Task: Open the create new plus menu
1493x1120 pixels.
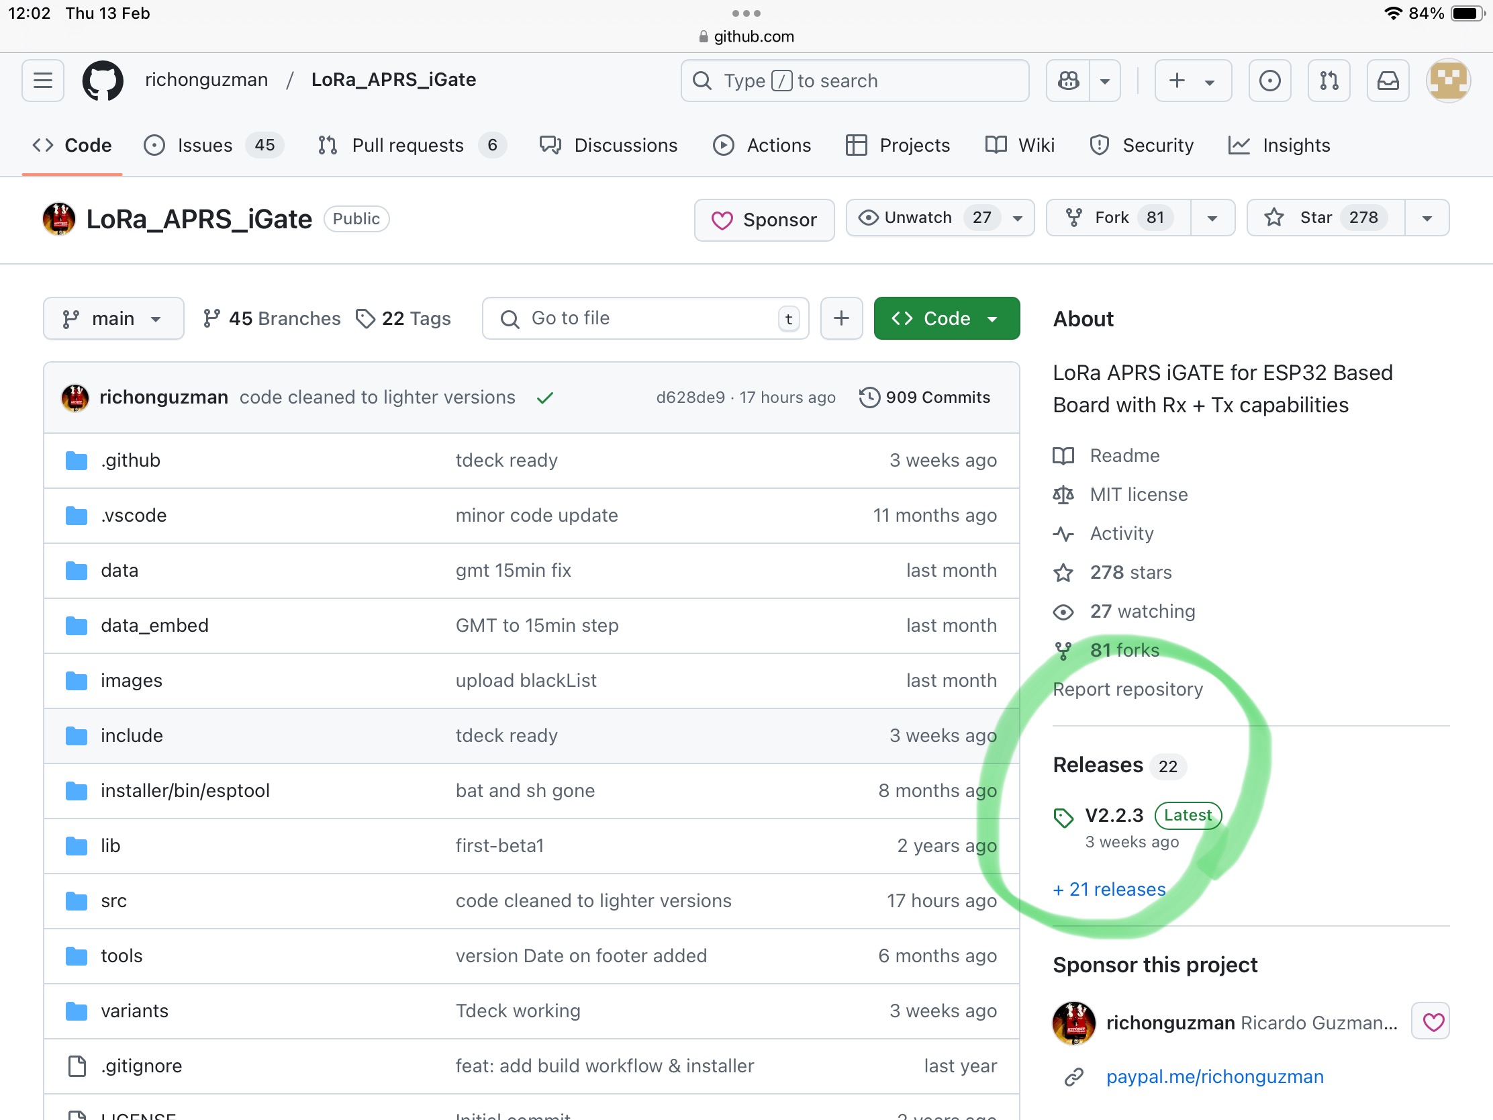Action: pos(1193,81)
